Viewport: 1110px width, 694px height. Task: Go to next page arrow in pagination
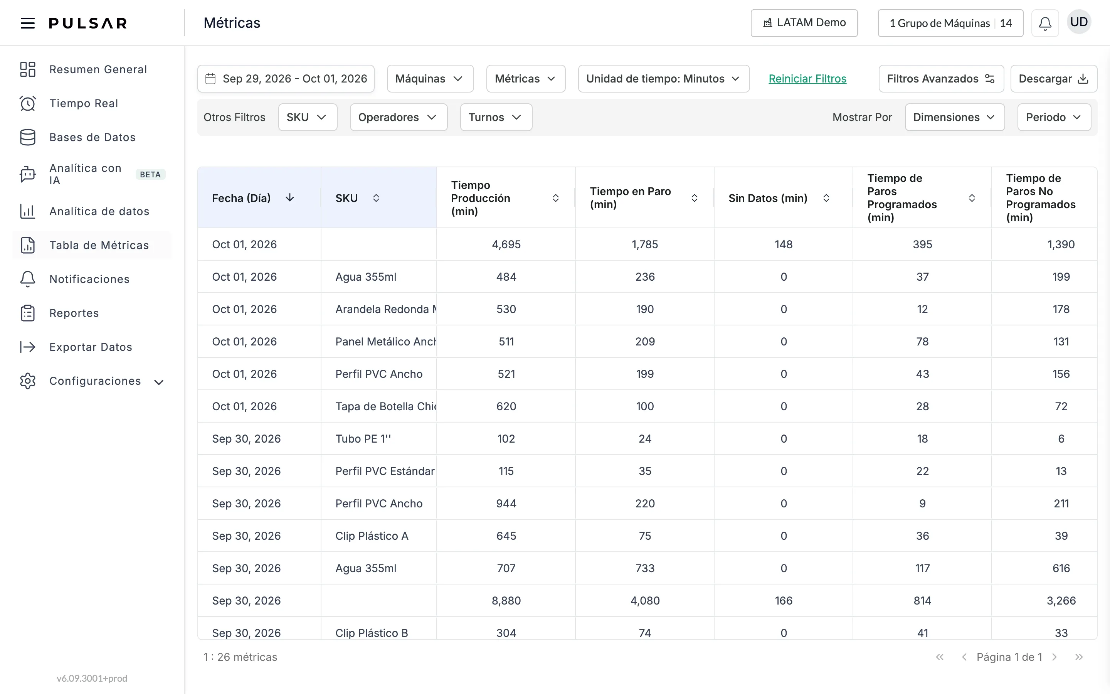click(x=1054, y=657)
